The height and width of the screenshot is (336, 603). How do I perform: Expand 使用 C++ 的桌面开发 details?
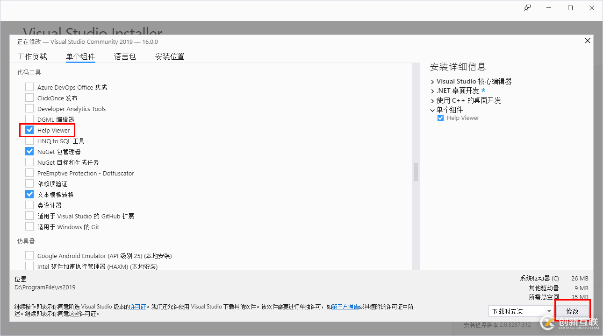coord(432,100)
